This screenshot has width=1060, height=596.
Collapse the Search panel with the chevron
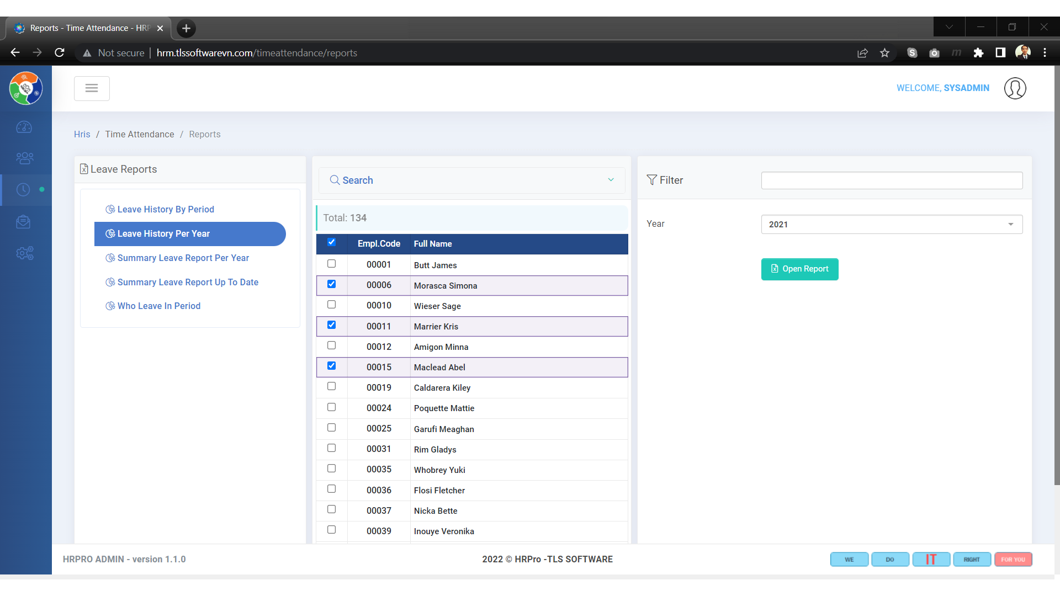(611, 179)
